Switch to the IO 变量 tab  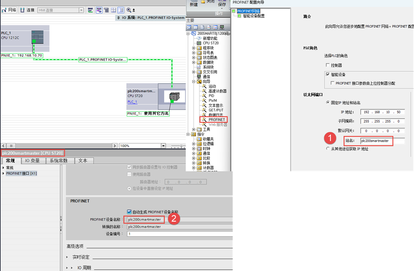32,161
